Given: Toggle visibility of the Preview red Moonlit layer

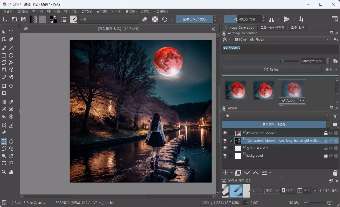Looking at the screenshot, I should 225,133.
